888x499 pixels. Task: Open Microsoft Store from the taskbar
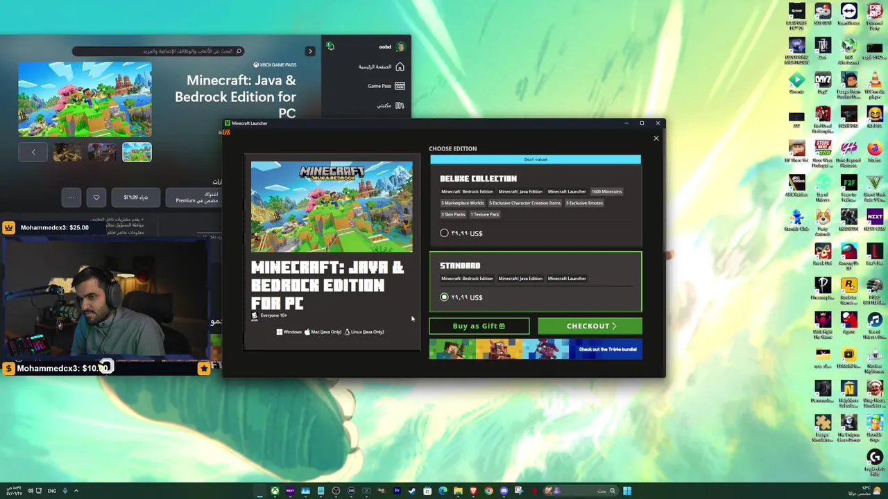click(x=427, y=491)
